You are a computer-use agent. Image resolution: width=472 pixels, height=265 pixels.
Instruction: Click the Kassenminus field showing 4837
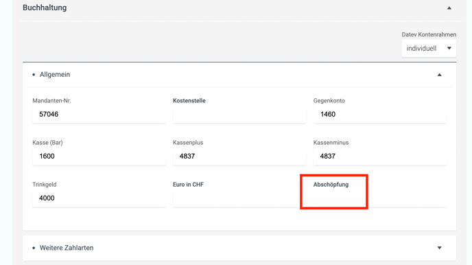[380, 157]
